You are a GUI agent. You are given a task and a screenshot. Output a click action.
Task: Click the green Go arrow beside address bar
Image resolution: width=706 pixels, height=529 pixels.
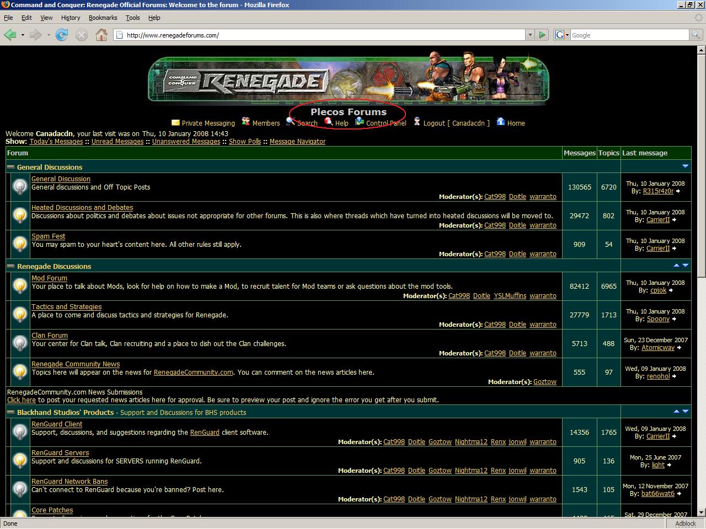[542, 35]
